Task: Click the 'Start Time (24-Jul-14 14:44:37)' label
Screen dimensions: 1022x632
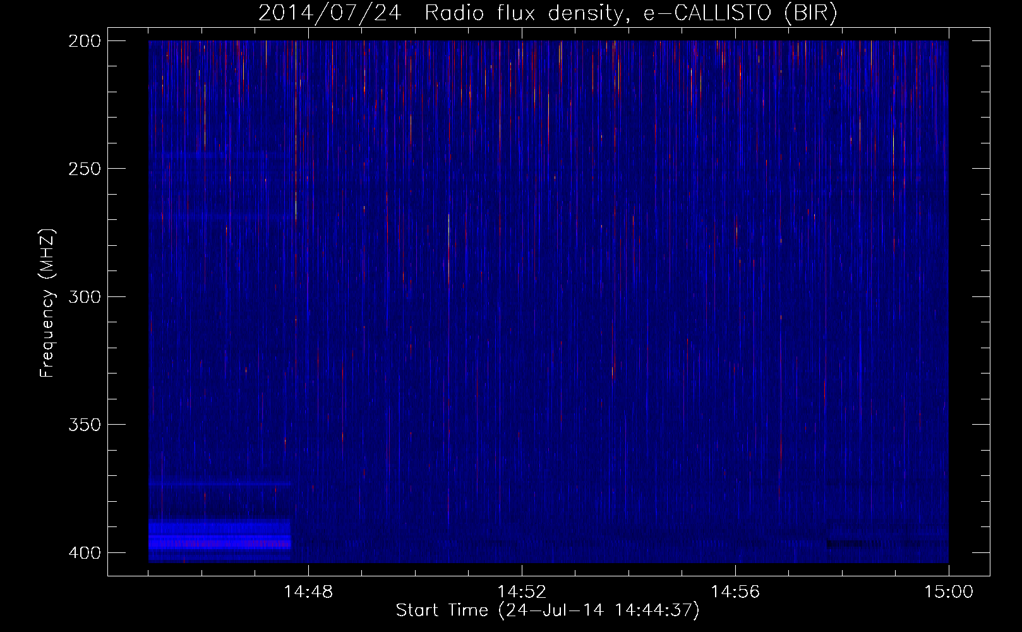Action: coord(548,611)
